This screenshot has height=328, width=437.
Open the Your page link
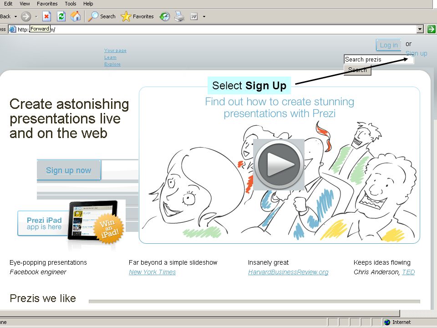[115, 51]
